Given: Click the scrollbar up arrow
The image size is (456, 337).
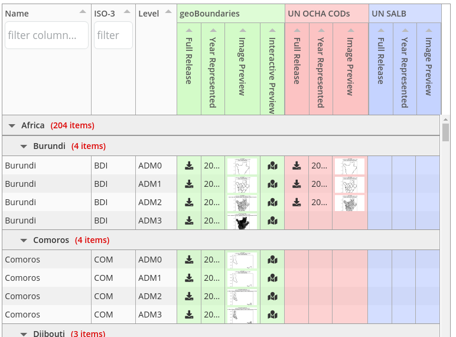Looking at the screenshot, I should tap(445, 119).
